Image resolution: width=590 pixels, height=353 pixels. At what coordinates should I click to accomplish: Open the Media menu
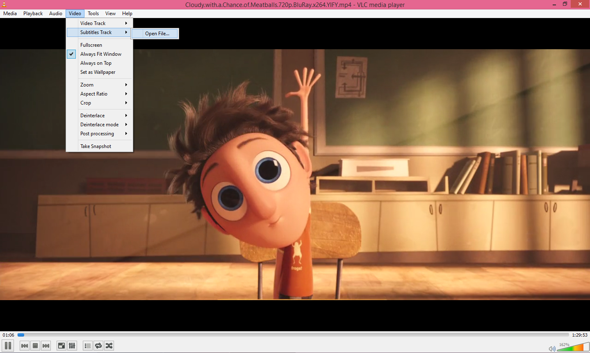10,14
